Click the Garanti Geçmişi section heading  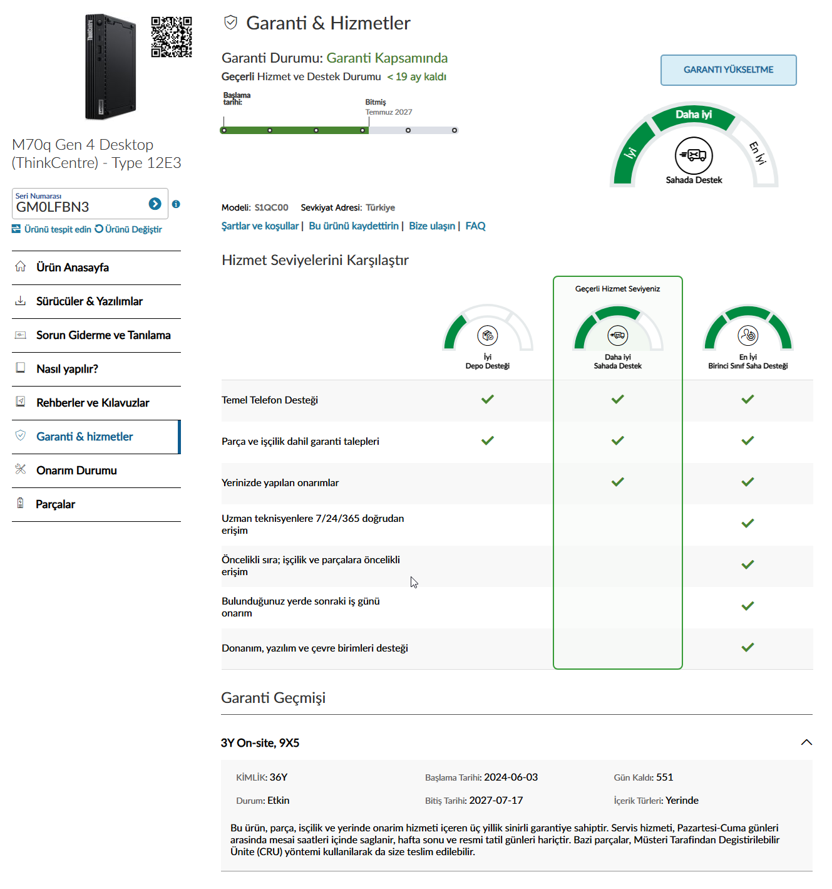(x=274, y=698)
